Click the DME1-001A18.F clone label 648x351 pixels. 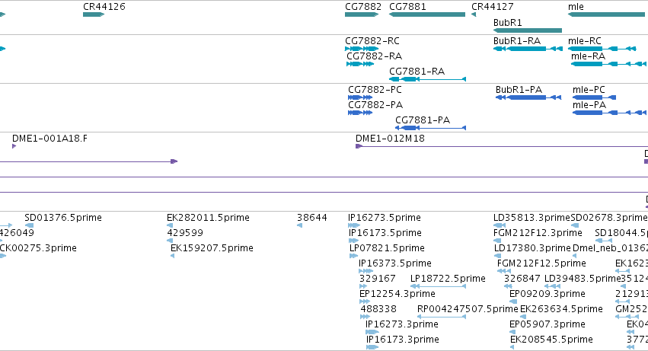pyautogui.click(x=50, y=139)
